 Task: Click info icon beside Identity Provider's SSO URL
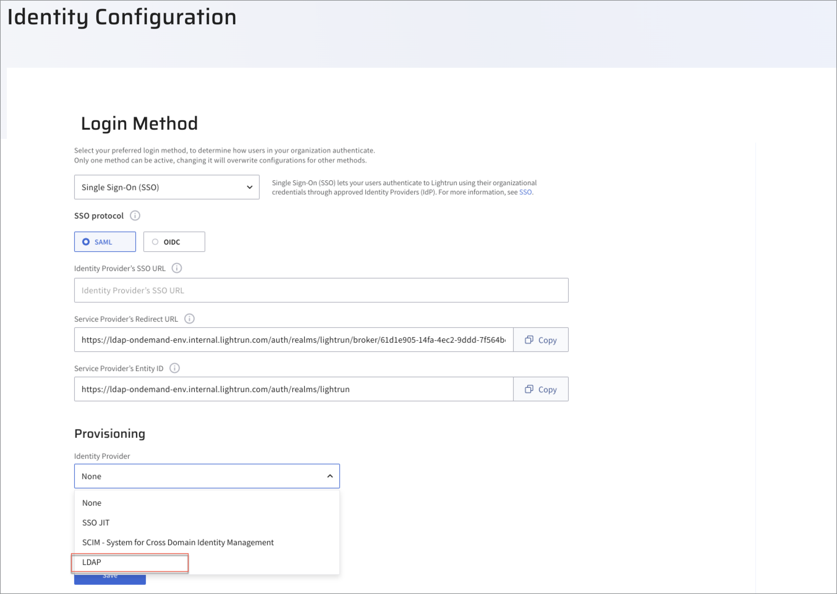(x=176, y=268)
